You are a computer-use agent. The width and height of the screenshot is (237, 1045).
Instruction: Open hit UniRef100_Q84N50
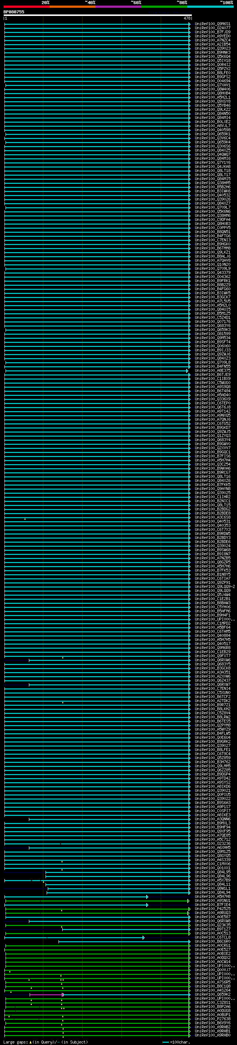213,113
